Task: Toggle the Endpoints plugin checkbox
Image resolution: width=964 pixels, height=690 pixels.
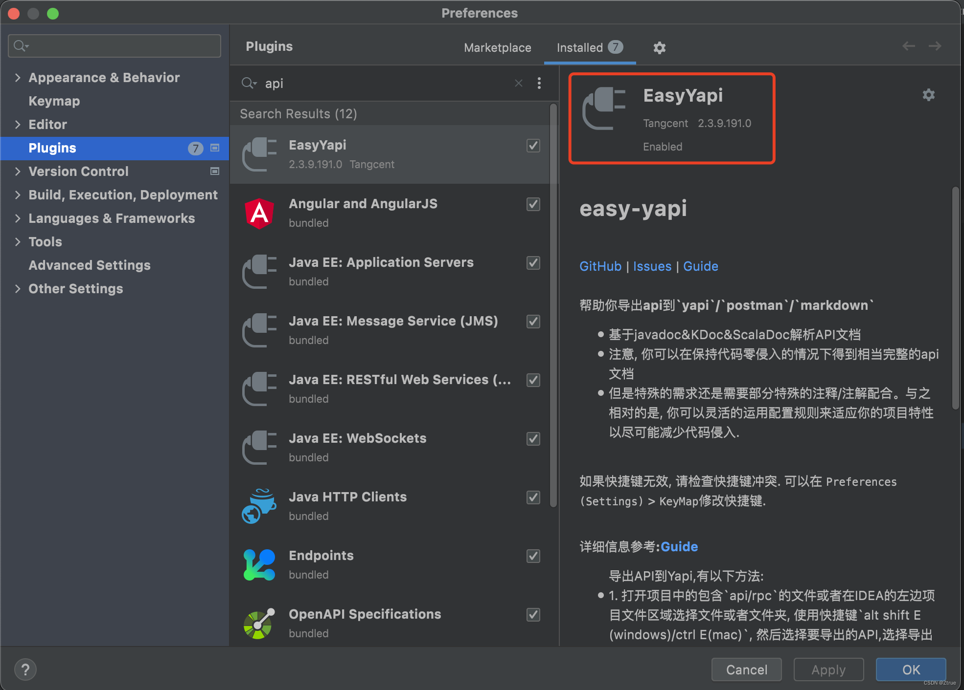Action: (533, 556)
